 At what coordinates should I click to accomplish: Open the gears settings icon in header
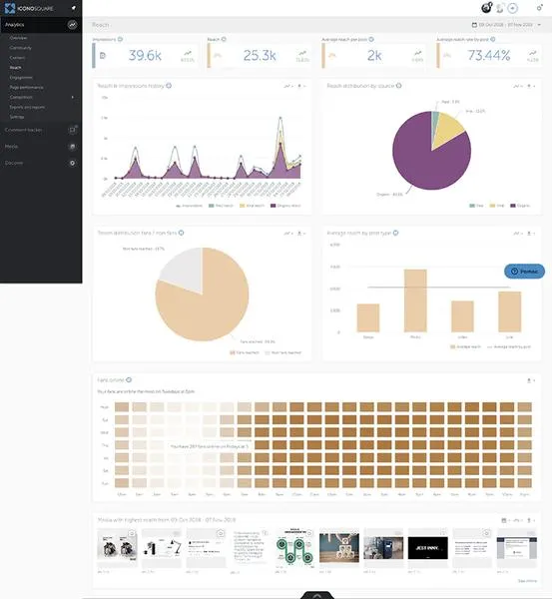coord(539,7)
